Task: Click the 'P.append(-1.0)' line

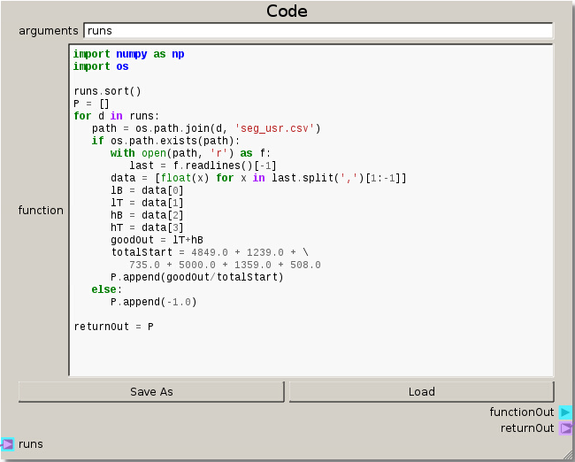Action: click(x=153, y=302)
